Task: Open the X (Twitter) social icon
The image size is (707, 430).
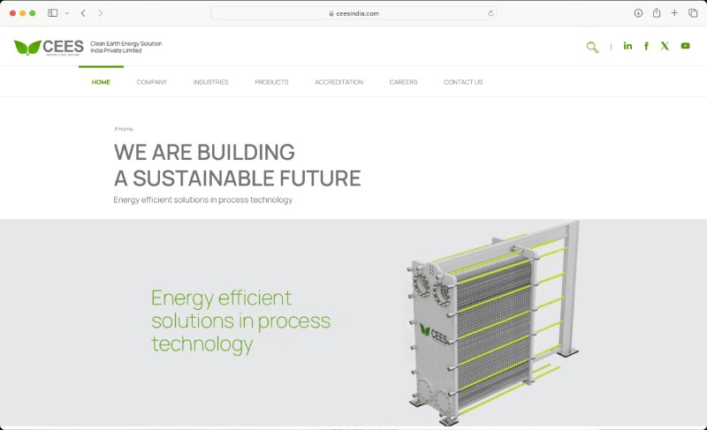Action: coord(665,46)
